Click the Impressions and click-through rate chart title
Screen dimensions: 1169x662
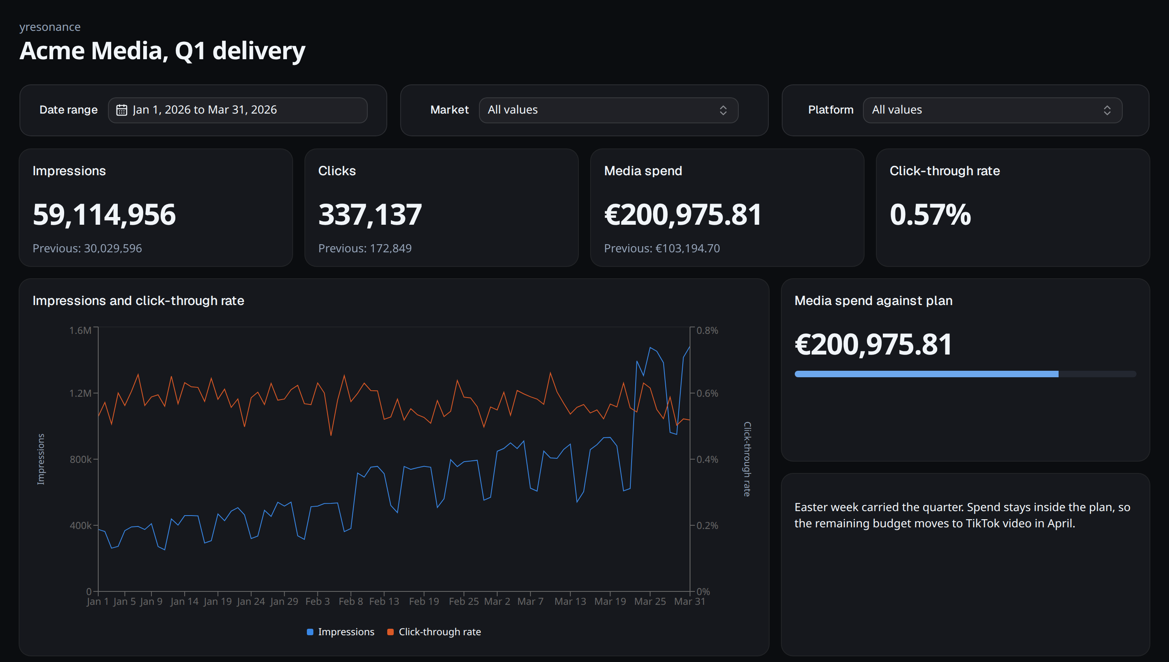(x=138, y=301)
